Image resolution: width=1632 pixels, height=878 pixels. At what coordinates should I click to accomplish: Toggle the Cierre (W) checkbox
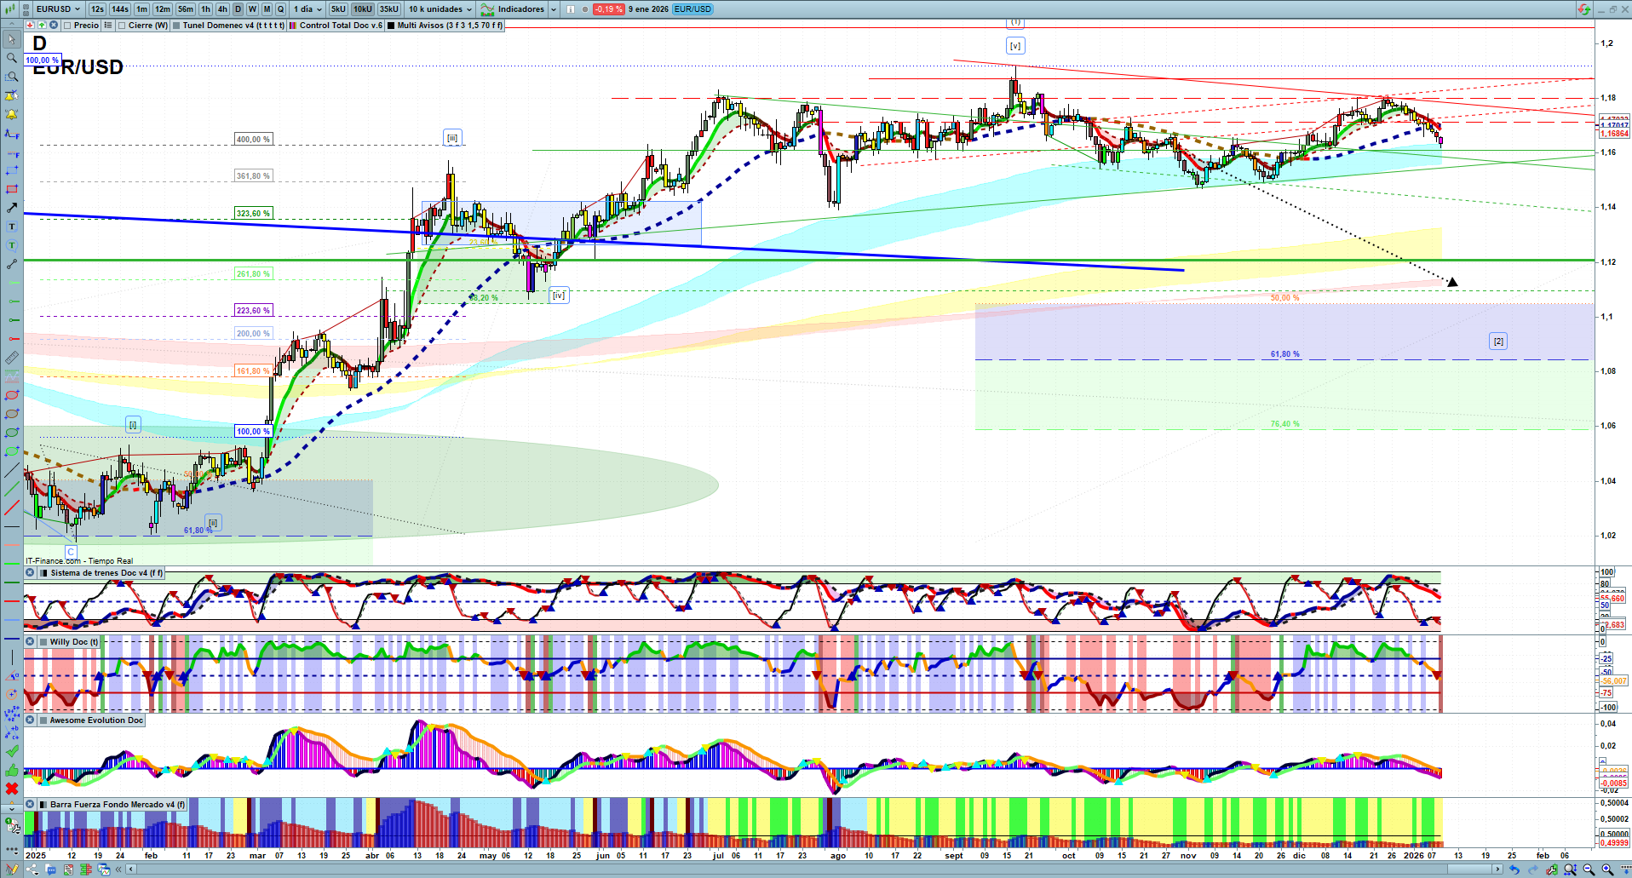click(122, 26)
